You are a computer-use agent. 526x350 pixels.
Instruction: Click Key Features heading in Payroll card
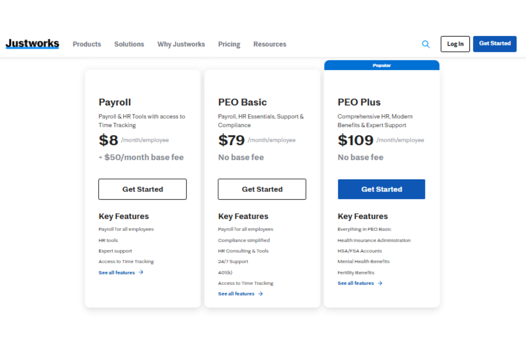124,216
